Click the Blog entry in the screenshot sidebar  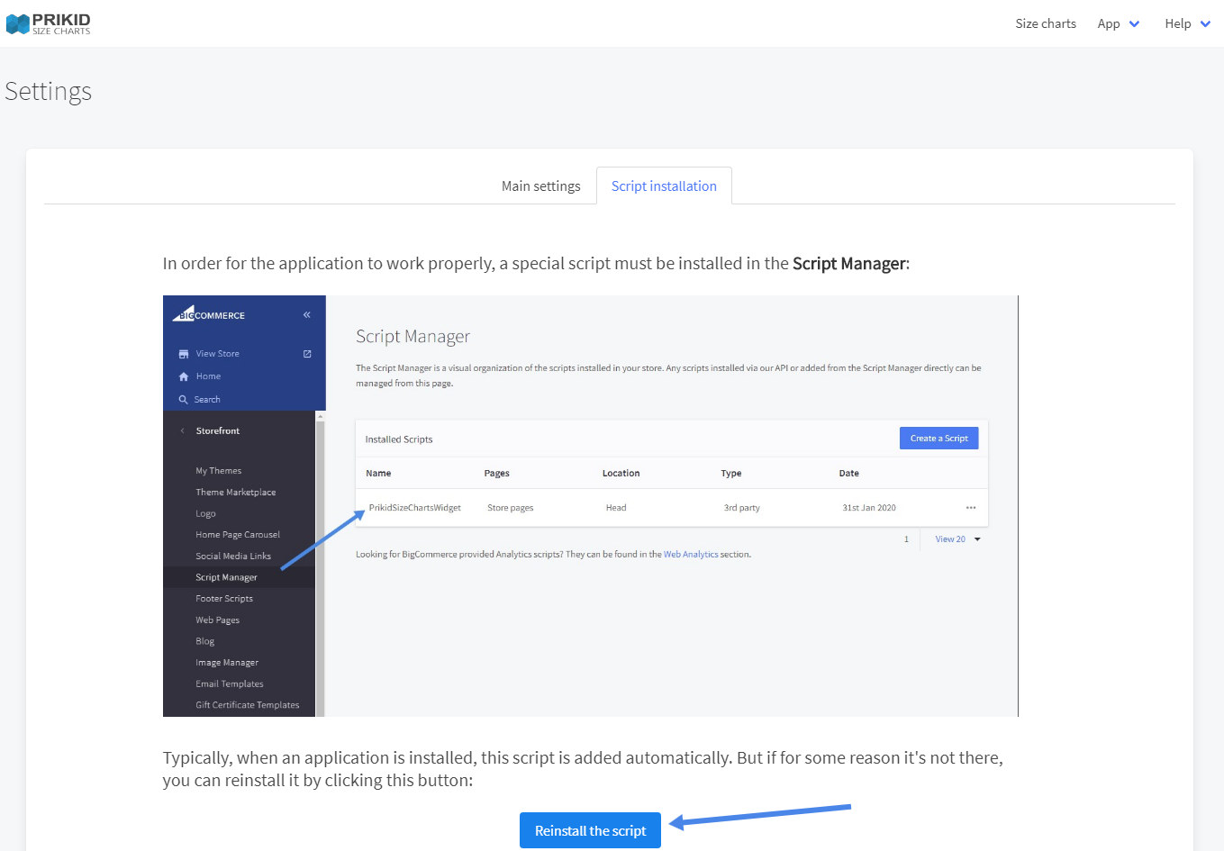click(205, 642)
